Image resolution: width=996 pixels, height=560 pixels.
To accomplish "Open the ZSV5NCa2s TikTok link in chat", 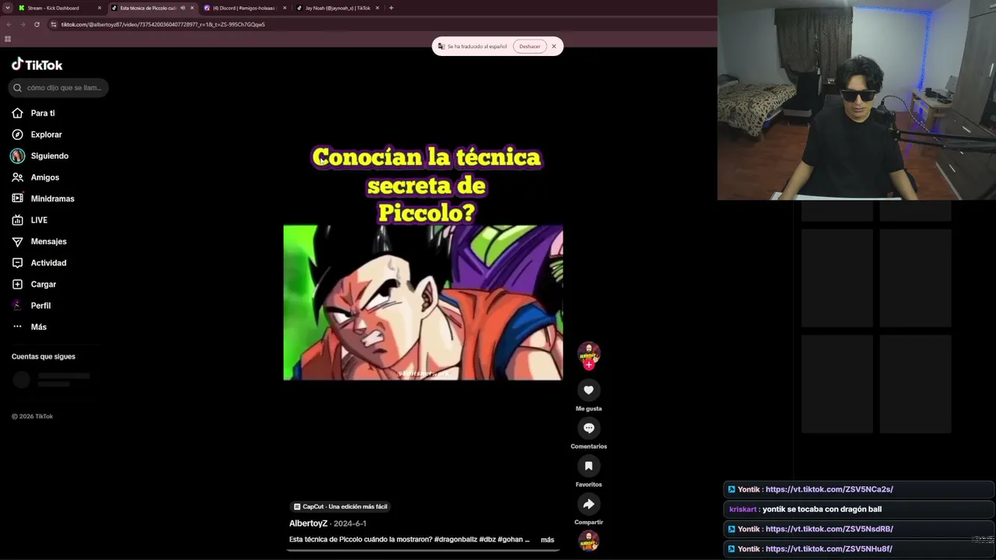I will point(829,490).
